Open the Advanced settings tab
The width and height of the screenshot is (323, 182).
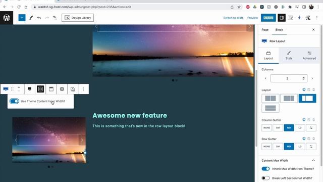pyautogui.click(x=309, y=56)
